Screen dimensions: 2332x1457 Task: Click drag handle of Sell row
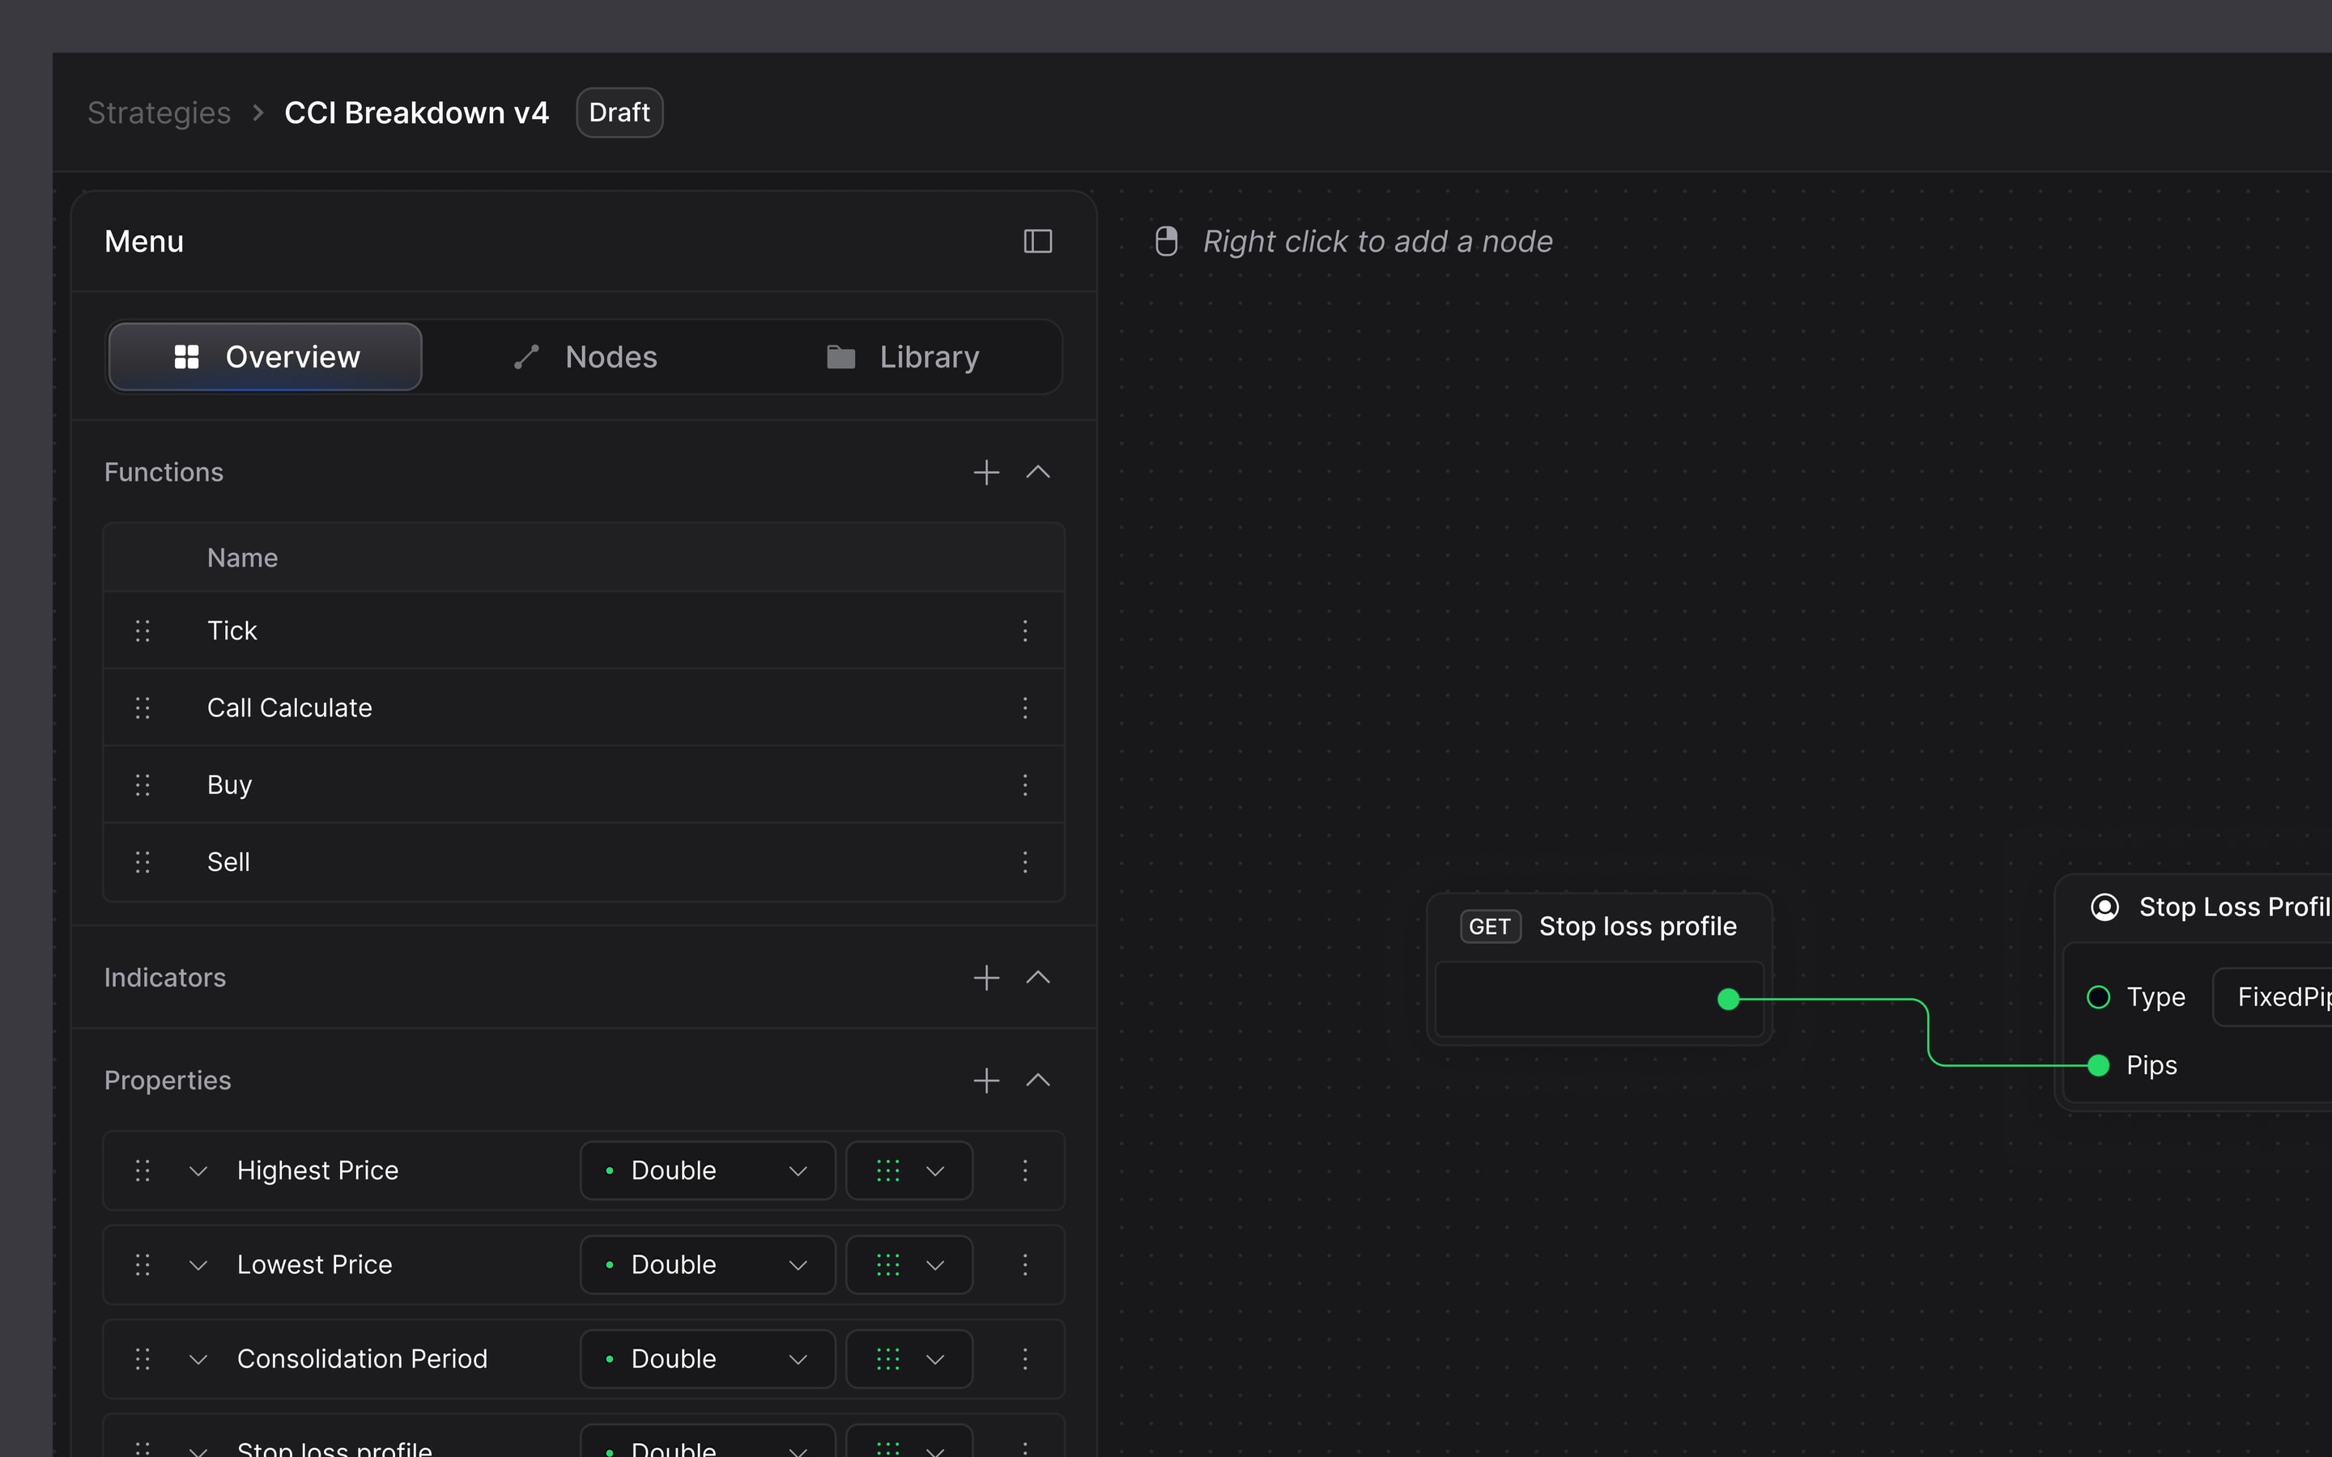143,862
